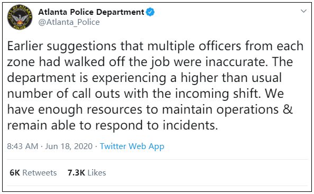Click the "7.3K" likes count number

click(x=76, y=173)
